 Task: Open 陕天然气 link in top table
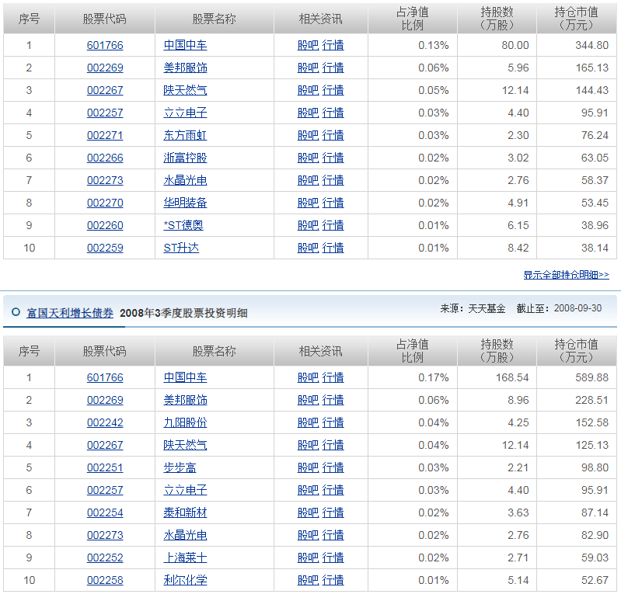[185, 90]
